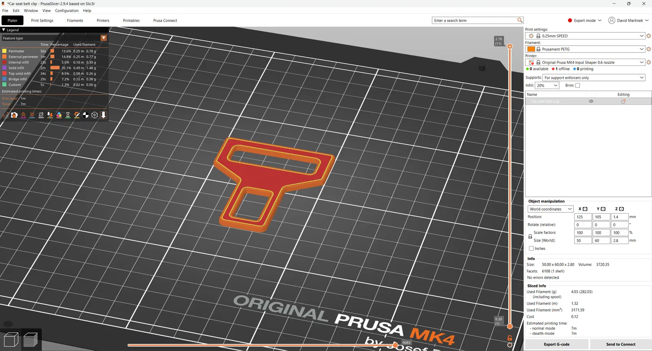Screen dimensions: 652x351
Task: Click the lock icon below the vertical layer slider
Action: [510, 338]
